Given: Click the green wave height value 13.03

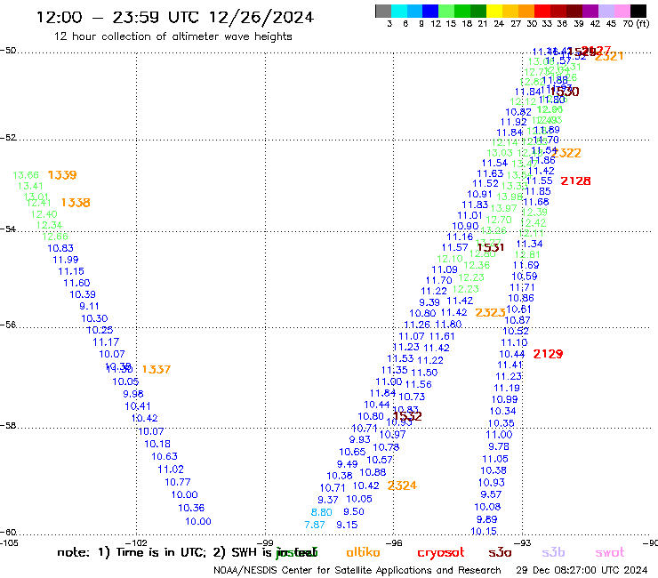Looking at the screenshot, I should pos(500,153).
